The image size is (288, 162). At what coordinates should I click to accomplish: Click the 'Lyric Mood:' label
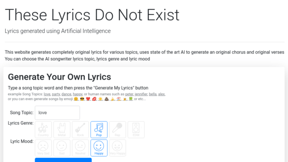coord(22,141)
